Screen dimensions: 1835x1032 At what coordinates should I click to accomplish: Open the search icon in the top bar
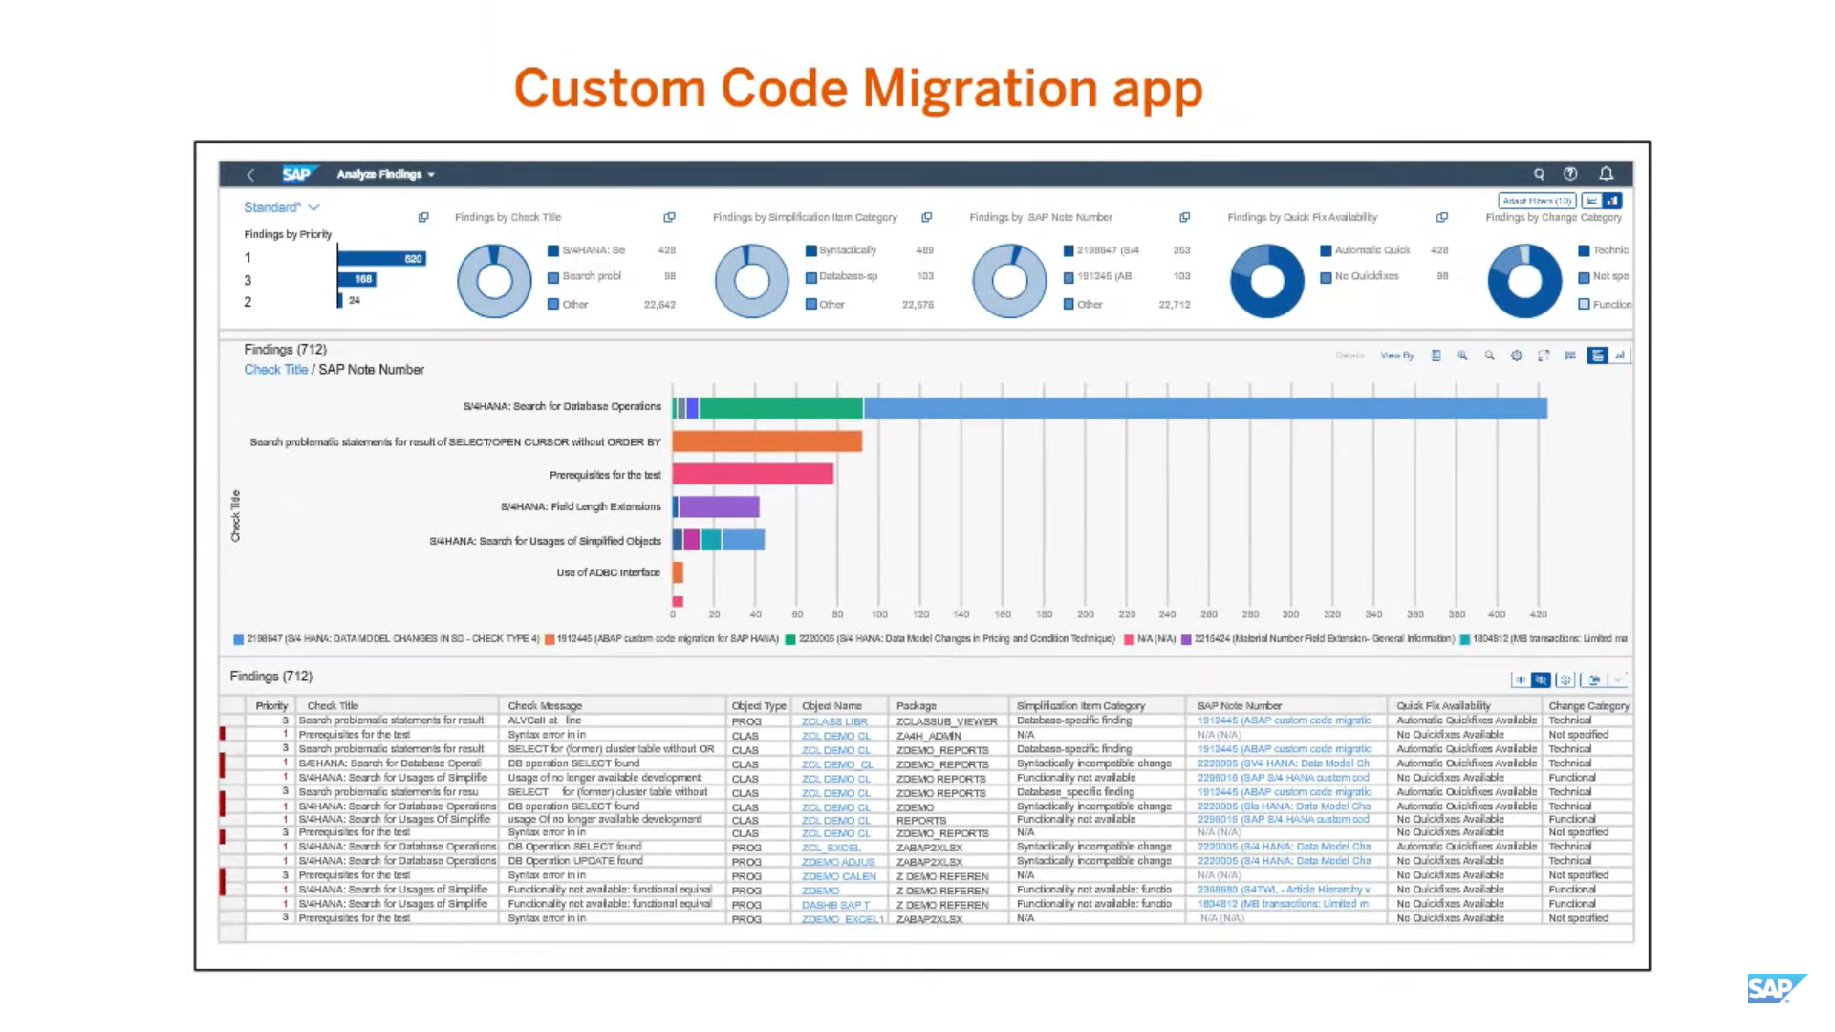tap(1539, 174)
